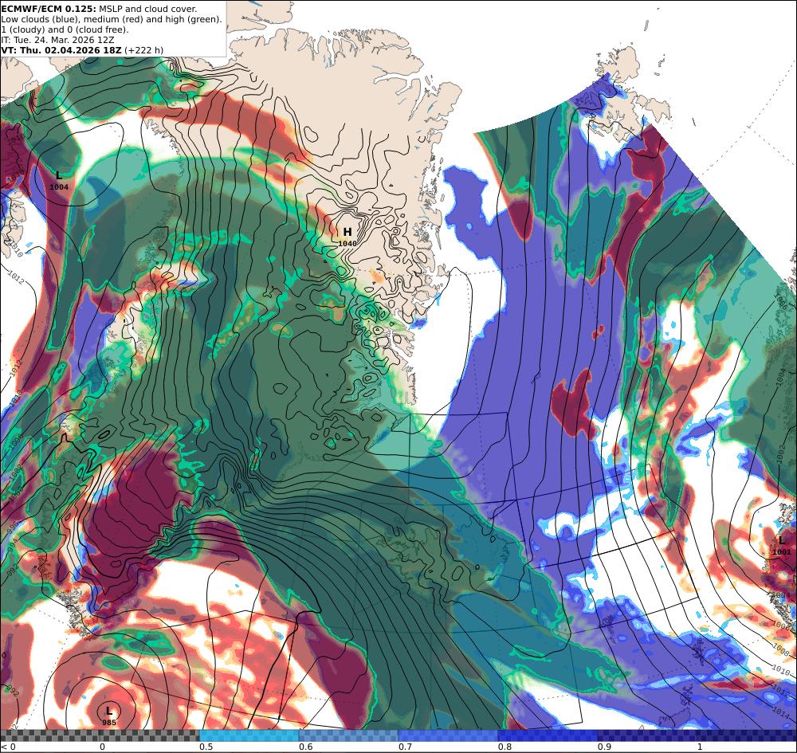Click the '0.5' colorbar tick label
Viewport: 797px width, 753px height.
(206, 747)
